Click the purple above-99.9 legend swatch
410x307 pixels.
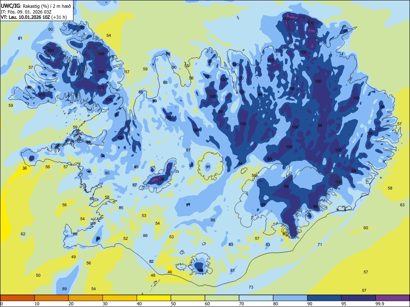coord(392,298)
